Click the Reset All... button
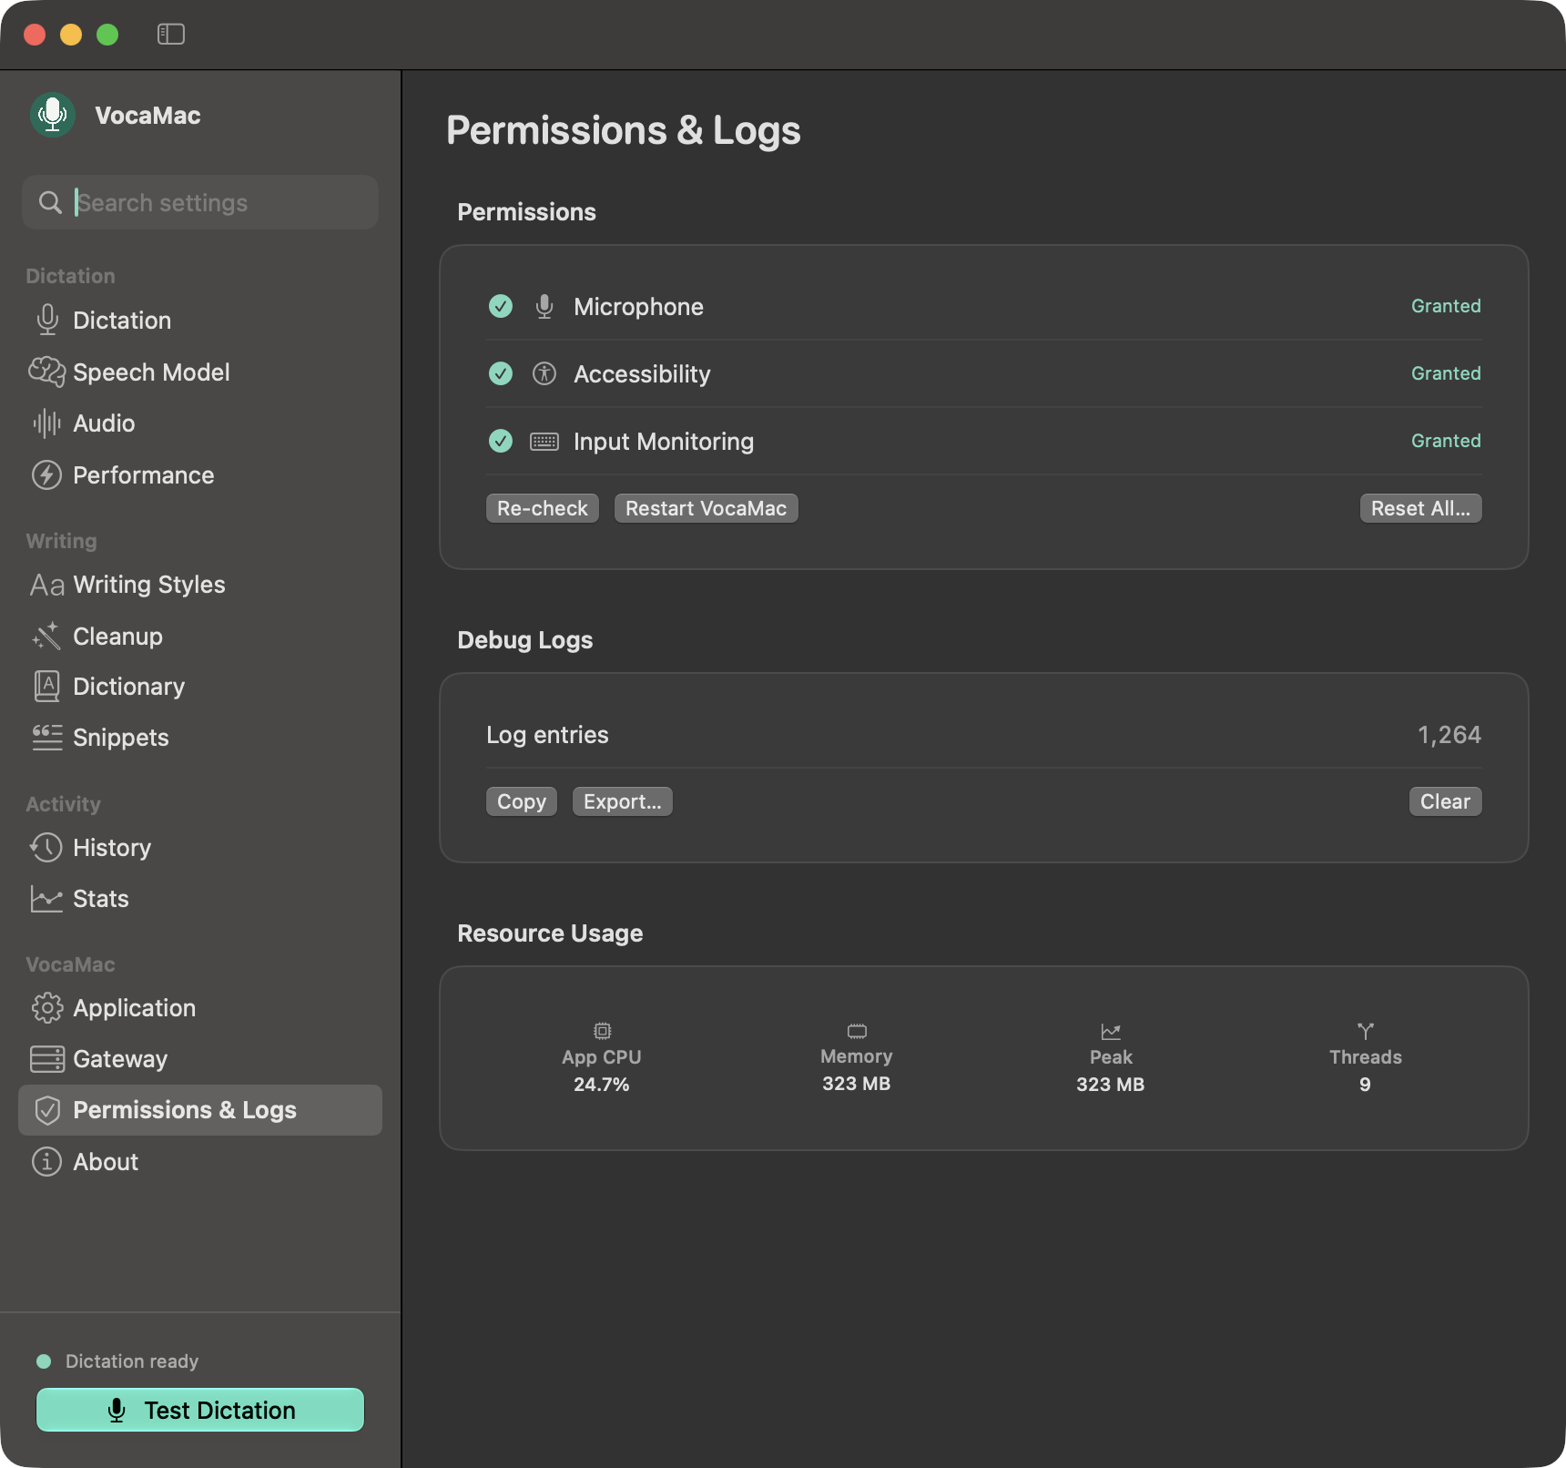The image size is (1566, 1468). 1421,508
